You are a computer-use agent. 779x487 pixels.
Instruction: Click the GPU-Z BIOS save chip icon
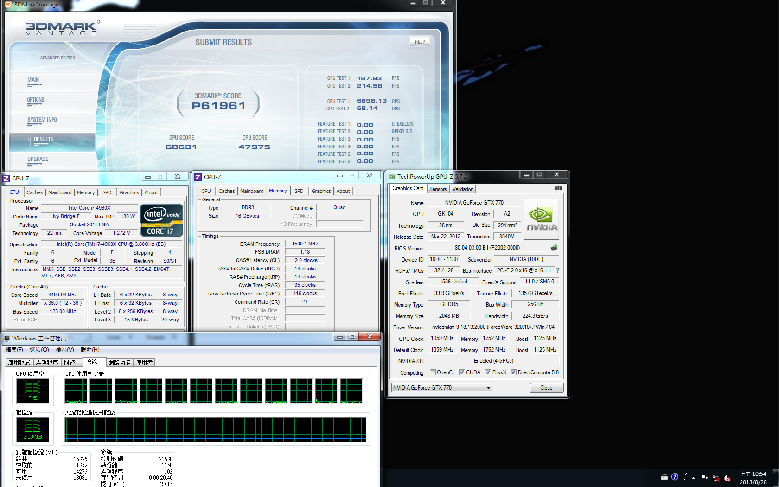(x=554, y=248)
